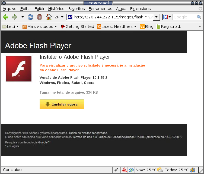Open the Favoritos menu
The width and height of the screenshot is (204, 174).
pos(76,9)
